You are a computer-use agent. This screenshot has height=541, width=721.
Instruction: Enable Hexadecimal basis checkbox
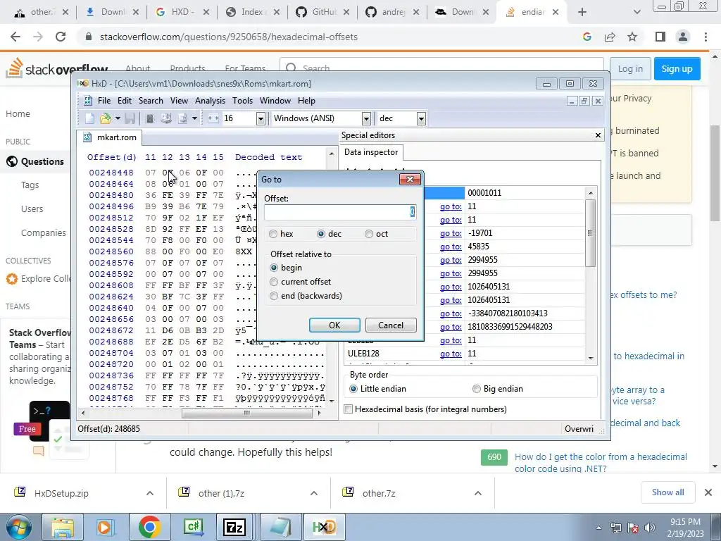(x=349, y=409)
